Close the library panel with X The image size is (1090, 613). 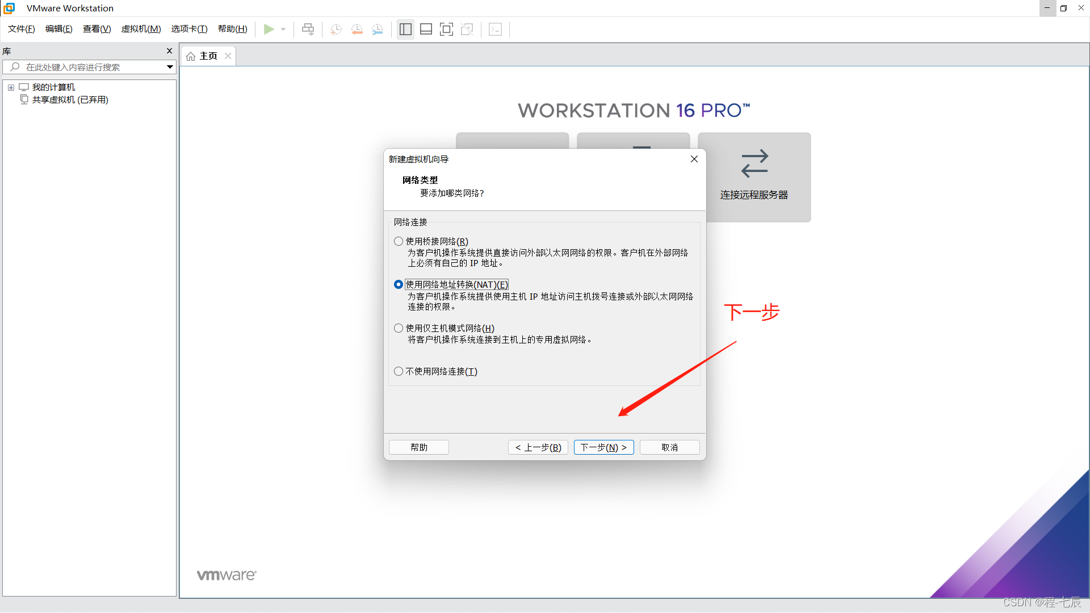pyautogui.click(x=169, y=51)
